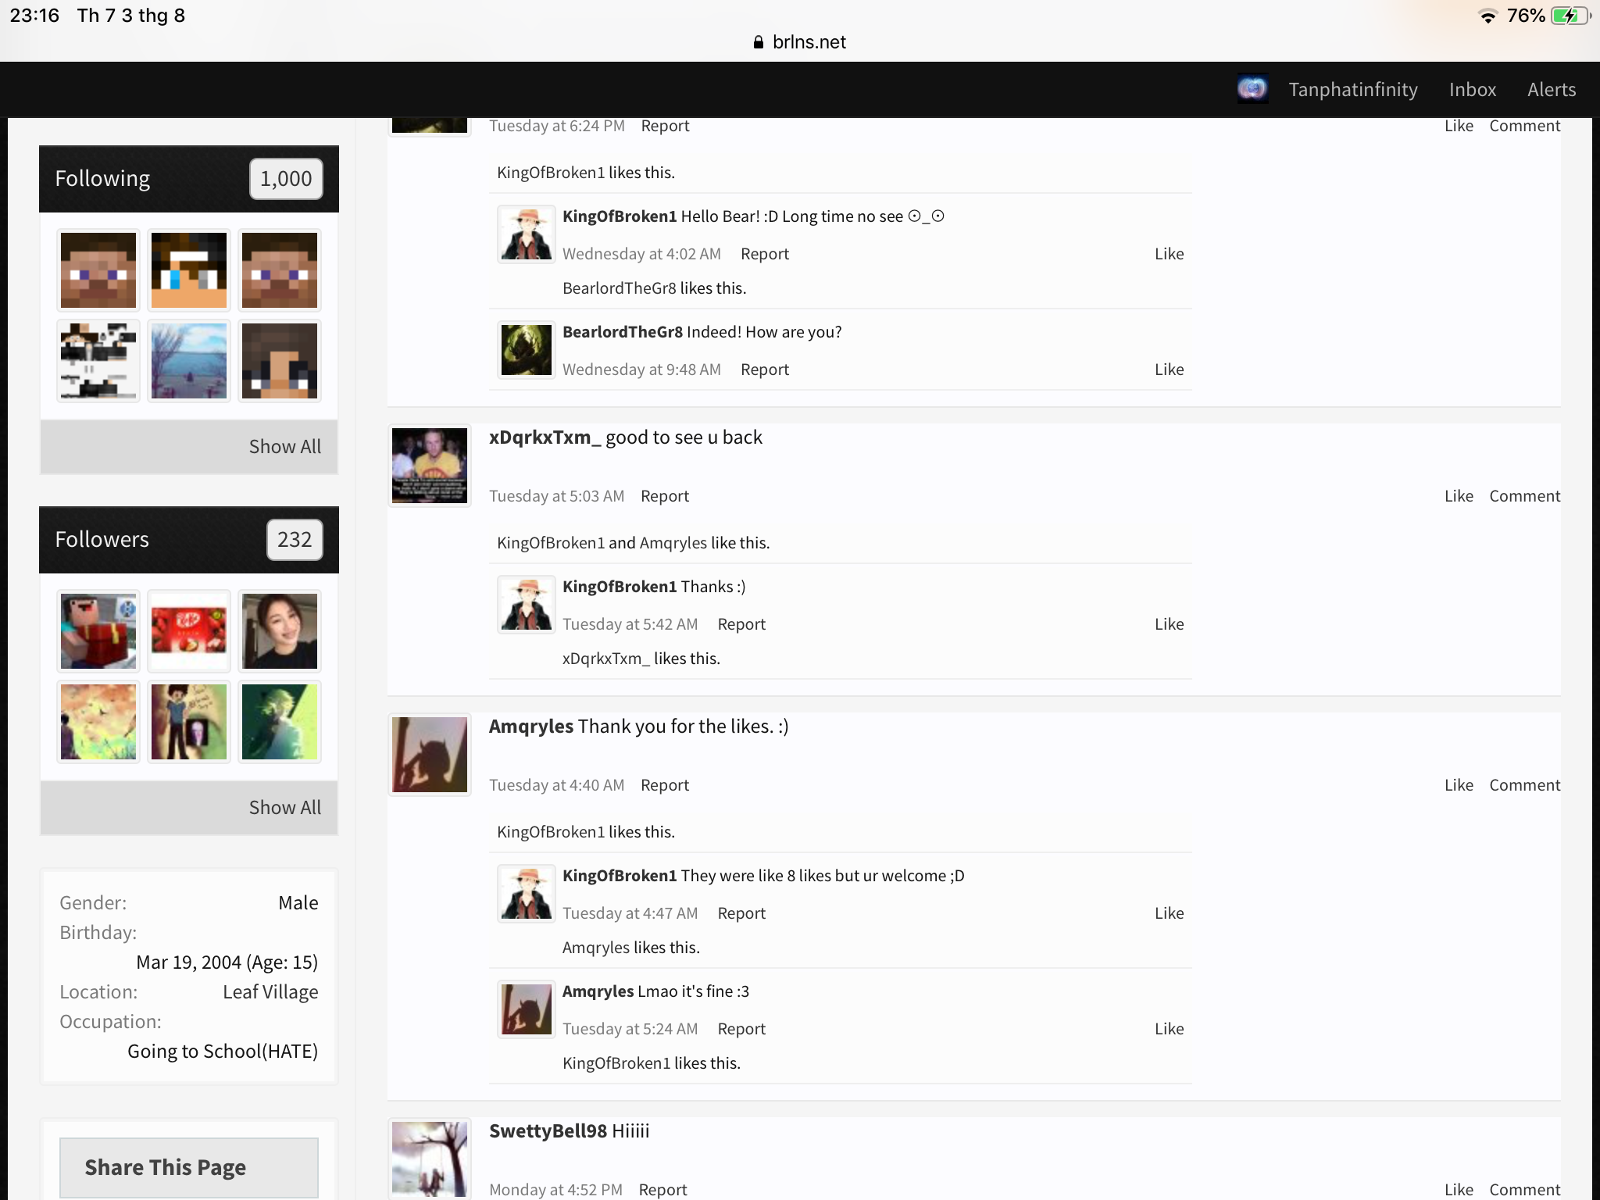This screenshot has width=1600, height=1200.
Task: Open the Inbox menu
Action: point(1473,90)
